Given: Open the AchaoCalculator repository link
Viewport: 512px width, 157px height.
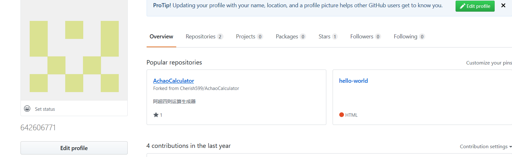Looking at the screenshot, I should pyautogui.click(x=173, y=81).
